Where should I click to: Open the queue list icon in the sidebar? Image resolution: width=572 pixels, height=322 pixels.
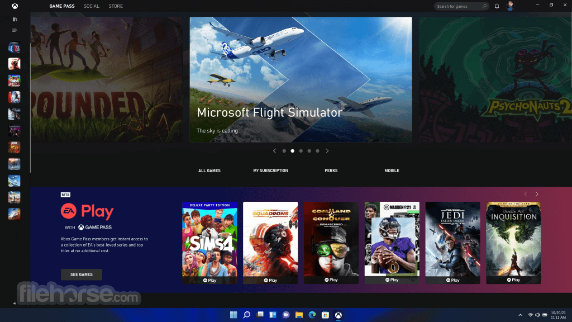15,30
